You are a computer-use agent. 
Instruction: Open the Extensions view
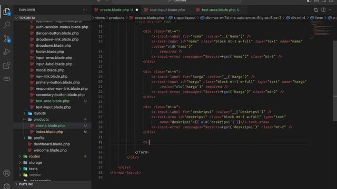point(7,65)
